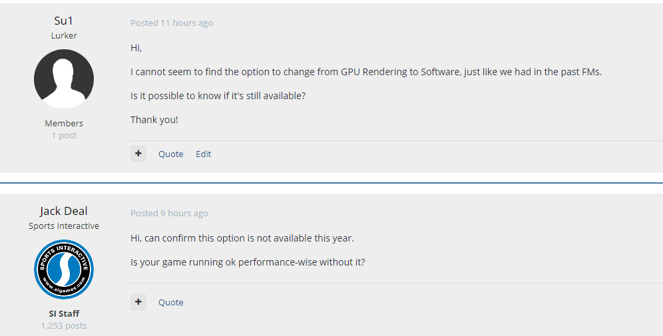
Task: Quote Jack Deal's reply
Action: 171,303
